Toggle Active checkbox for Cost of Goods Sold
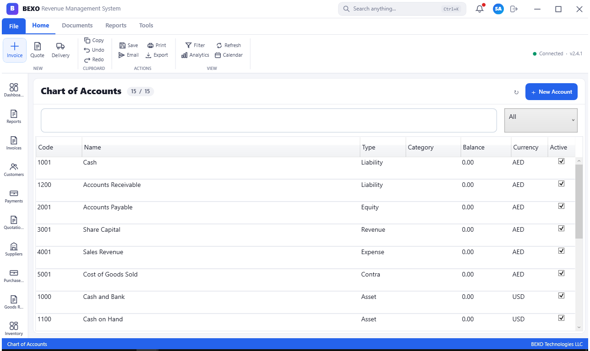Viewport: 590px width, 351px height. 561,273
